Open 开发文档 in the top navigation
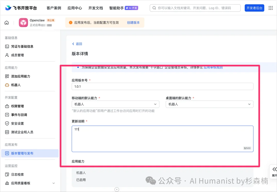This screenshot has height=192, width=277. coord(96,8)
